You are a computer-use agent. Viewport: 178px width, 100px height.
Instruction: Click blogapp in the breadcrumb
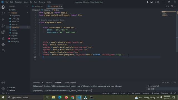[35, 10]
